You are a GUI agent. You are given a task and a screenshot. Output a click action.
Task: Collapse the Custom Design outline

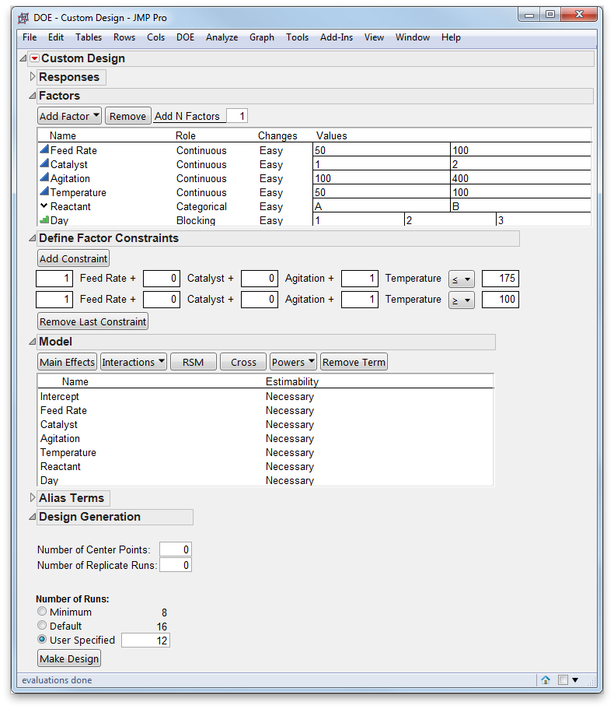point(23,58)
